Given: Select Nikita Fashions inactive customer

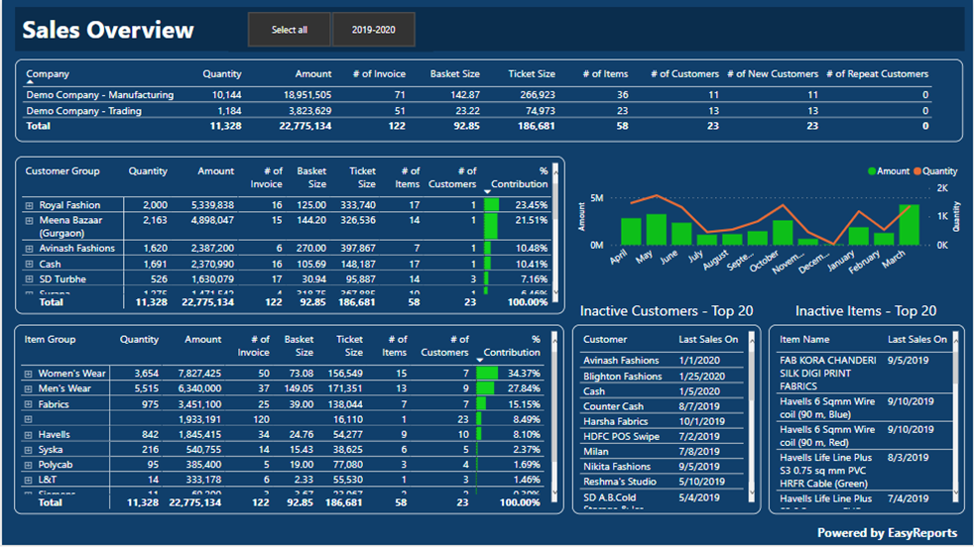Looking at the screenshot, I should click(663, 467).
